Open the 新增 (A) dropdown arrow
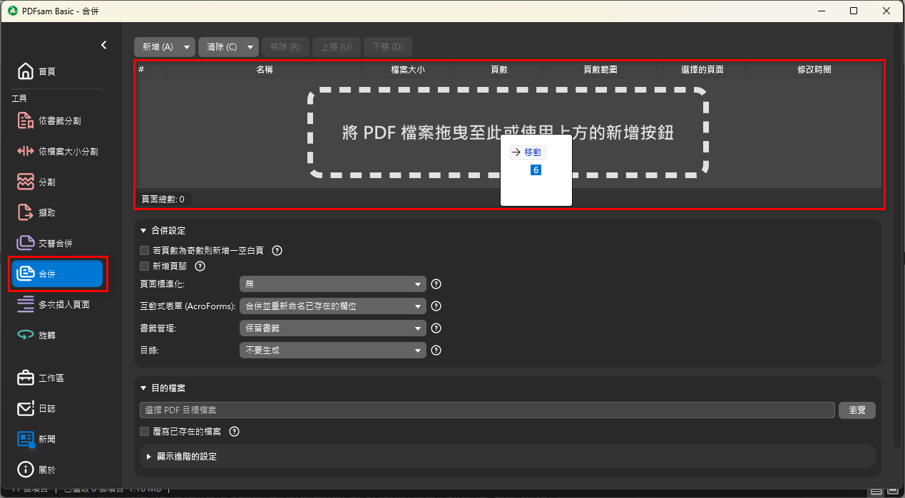 tap(187, 47)
